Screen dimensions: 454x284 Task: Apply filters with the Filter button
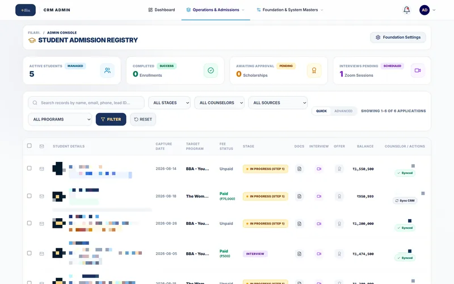click(111, 119)
